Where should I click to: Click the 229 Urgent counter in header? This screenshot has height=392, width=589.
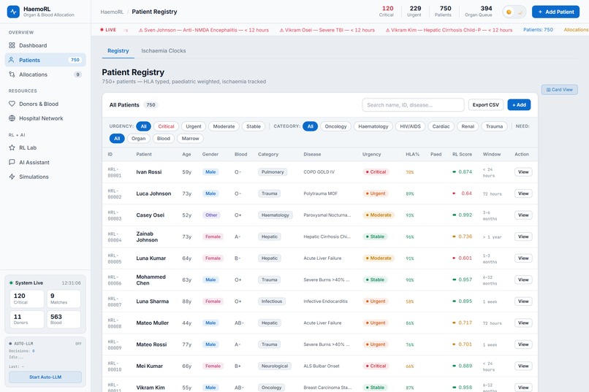point(414,11)
